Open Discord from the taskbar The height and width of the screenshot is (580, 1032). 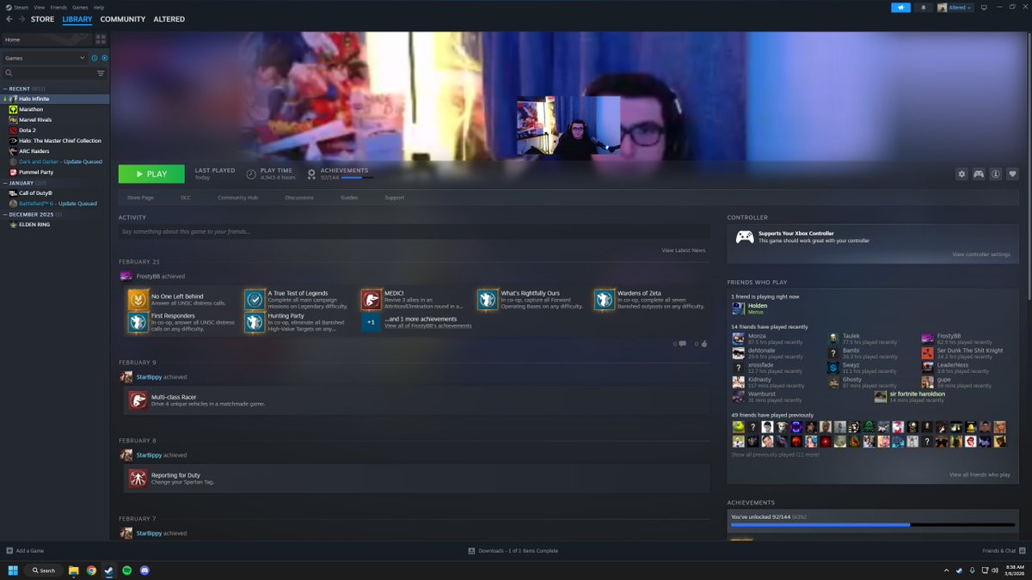[x=144, y=570]
